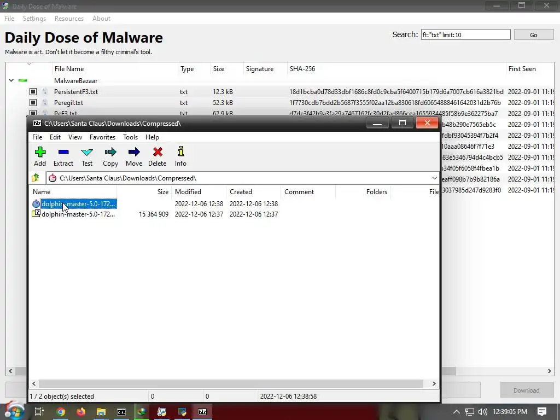Open View menu in 7-Zip

75,137
